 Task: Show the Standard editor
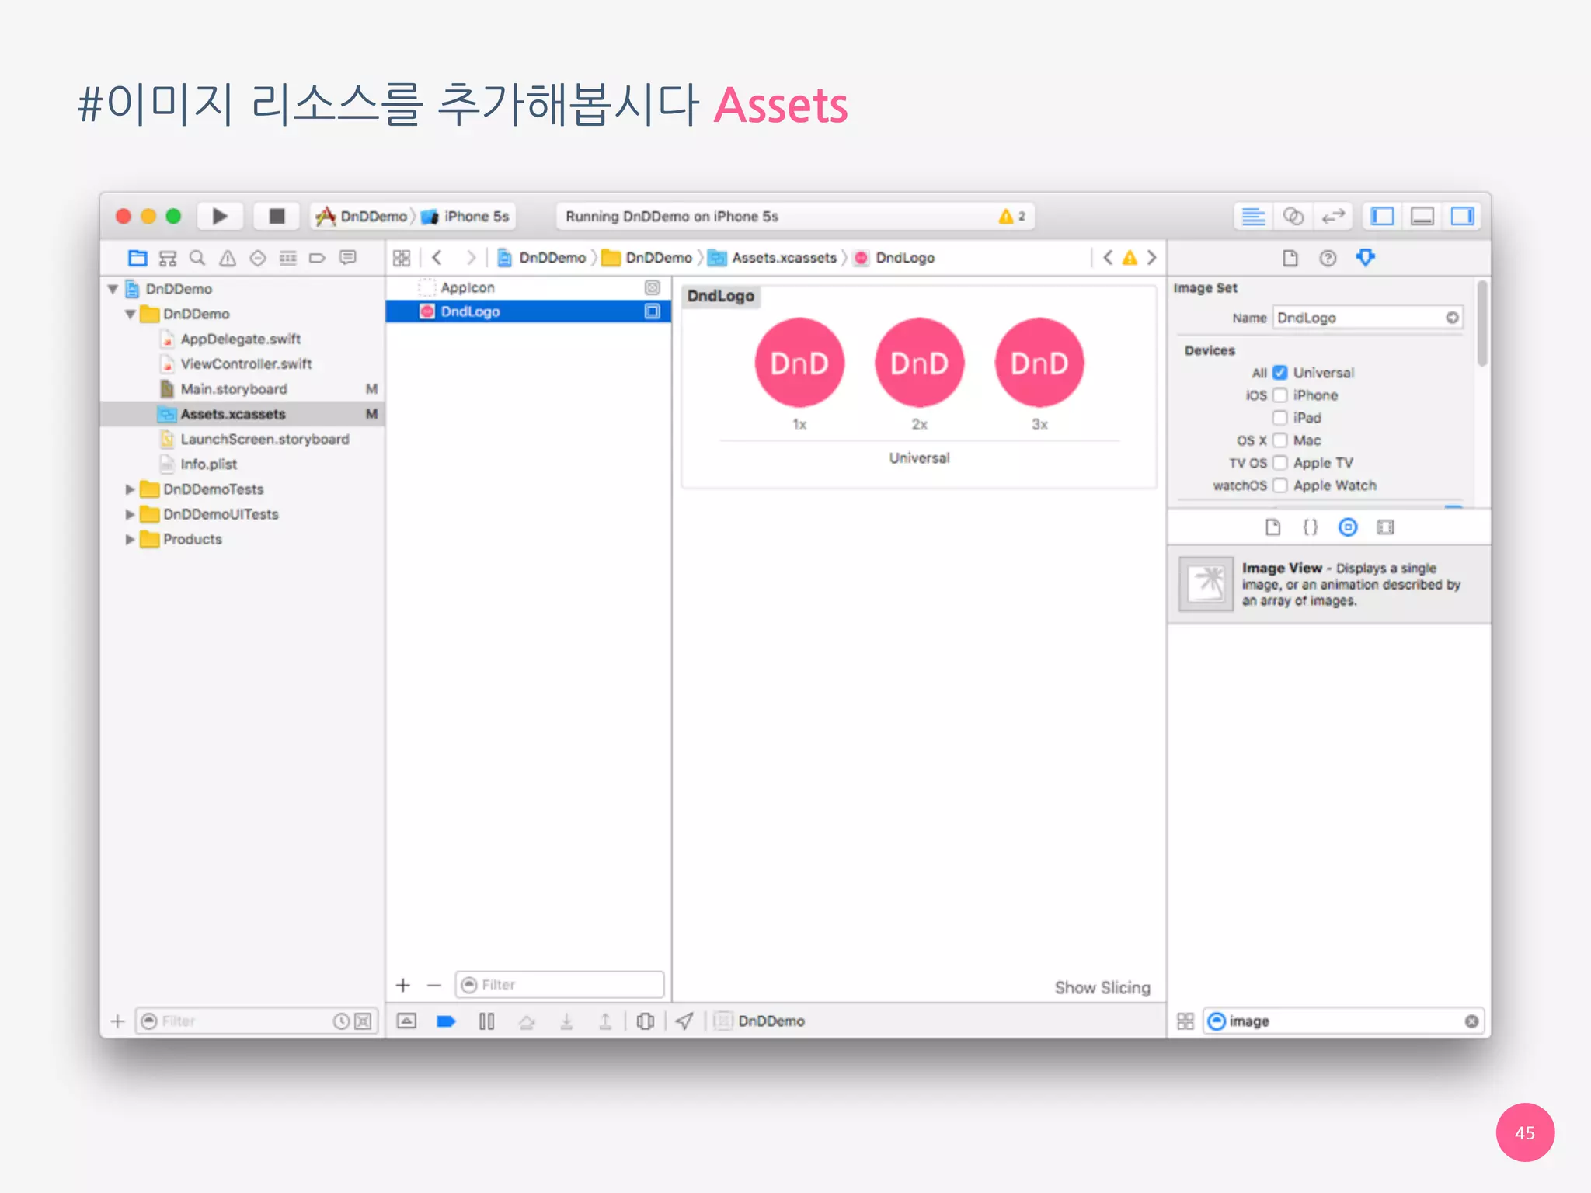1253,216
